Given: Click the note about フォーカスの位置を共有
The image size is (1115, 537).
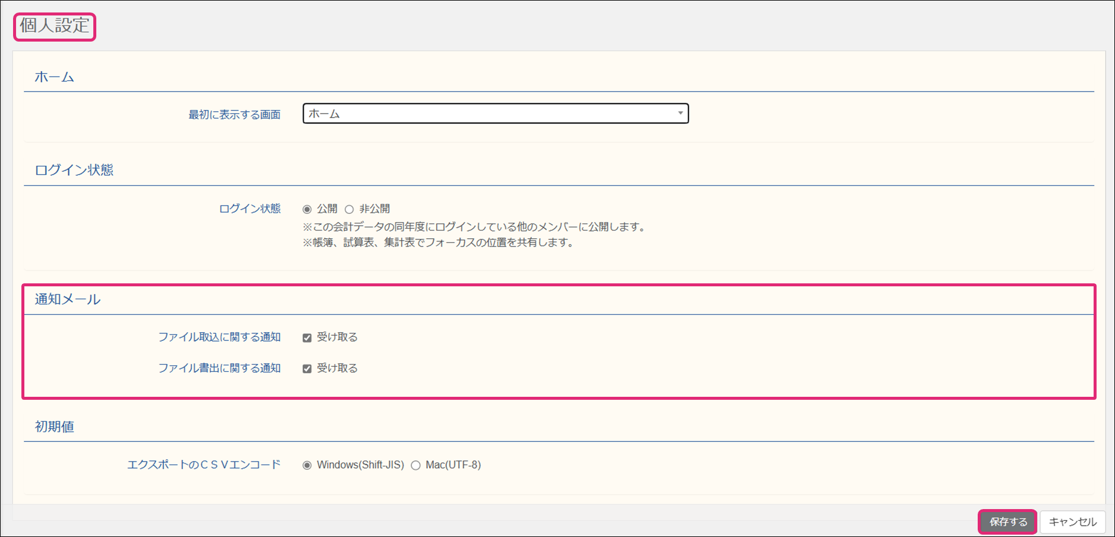Looking at the screenshot, I should pos(439,243).
